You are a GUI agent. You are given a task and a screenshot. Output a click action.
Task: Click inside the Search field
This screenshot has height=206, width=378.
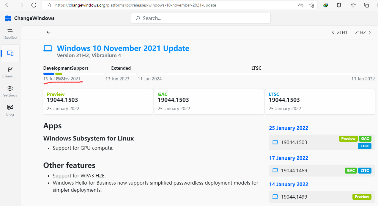point(201,18)
